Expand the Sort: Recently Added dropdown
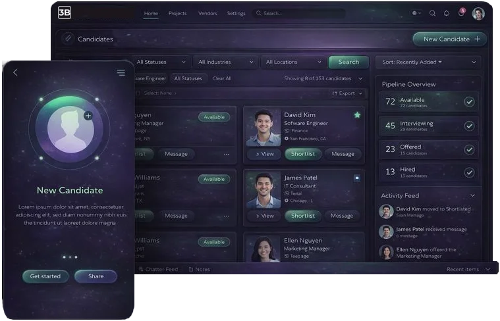This screenshot has width=500, height=321. coord(428,62)
